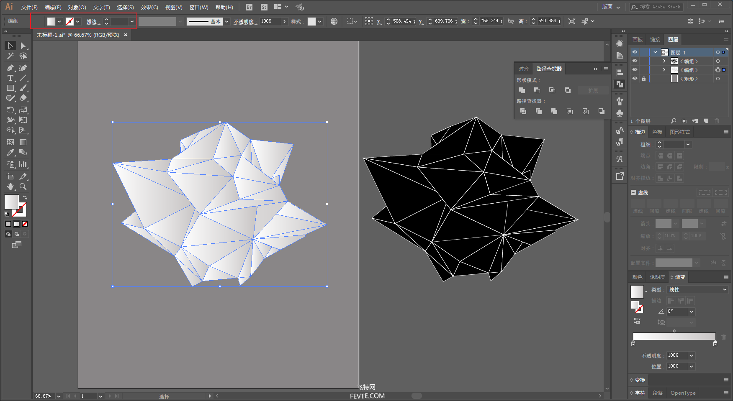Screen dimensions: 733x401
Task: Switch to the 透明度 tab
Action: point(657,277)
